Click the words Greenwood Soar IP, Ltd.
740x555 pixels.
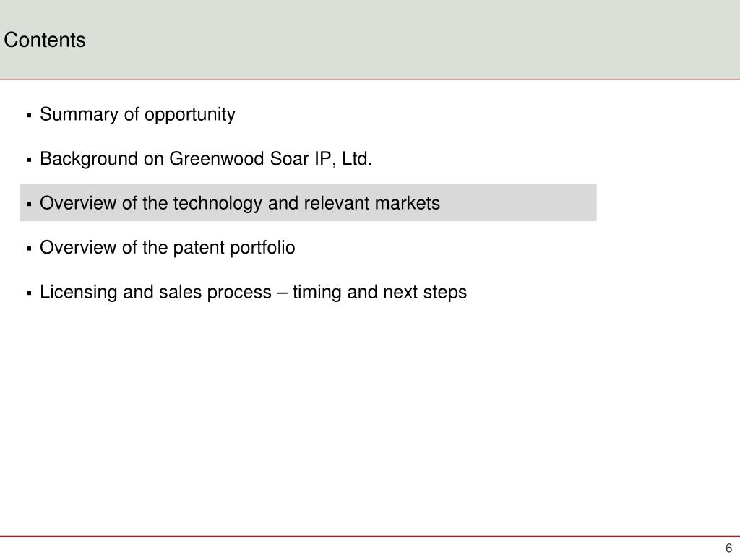[271, 159]
